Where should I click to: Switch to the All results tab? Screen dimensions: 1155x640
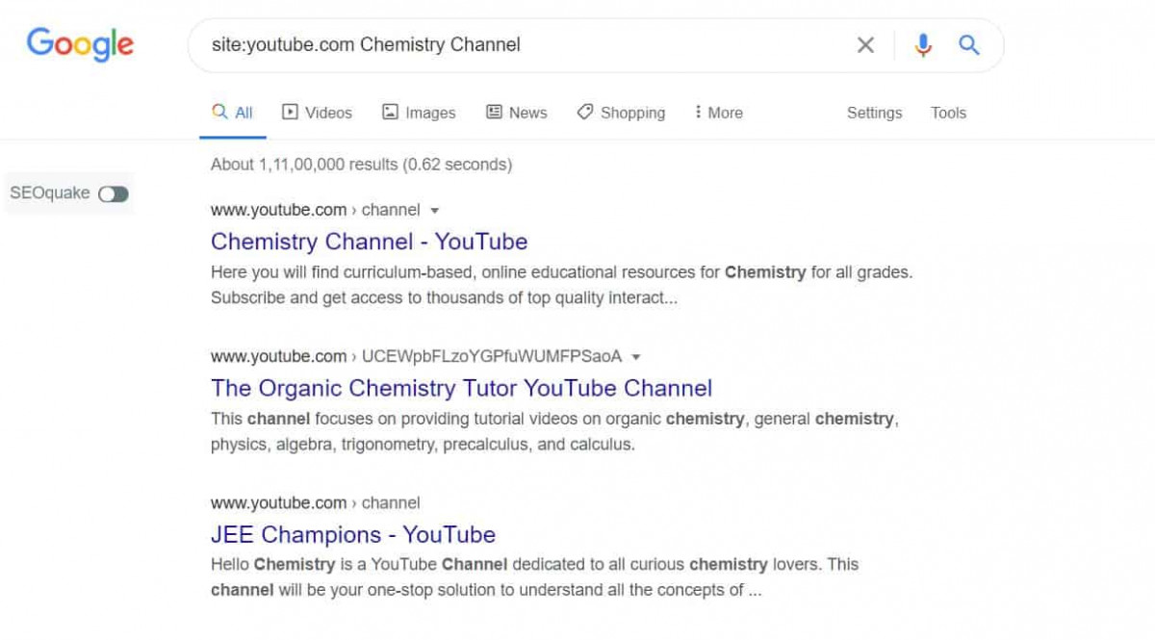[x=232, y=113]
